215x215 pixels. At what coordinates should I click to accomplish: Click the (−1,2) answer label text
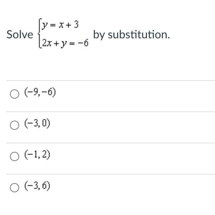(37, 155)
